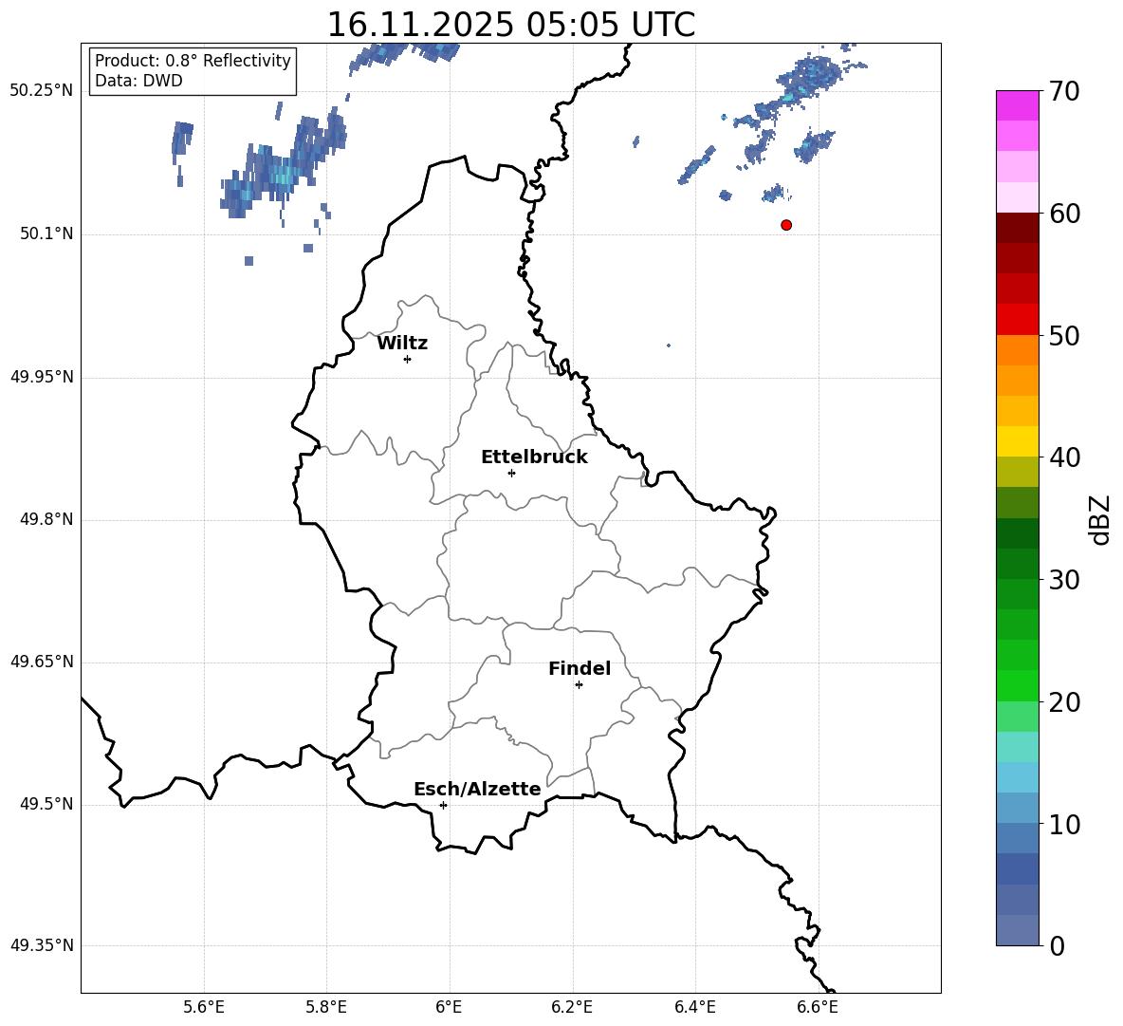Click the latitude label 49.65°N
Image resolution: width=1123 pixels, height=1026 pixels.
coord(42,662)
